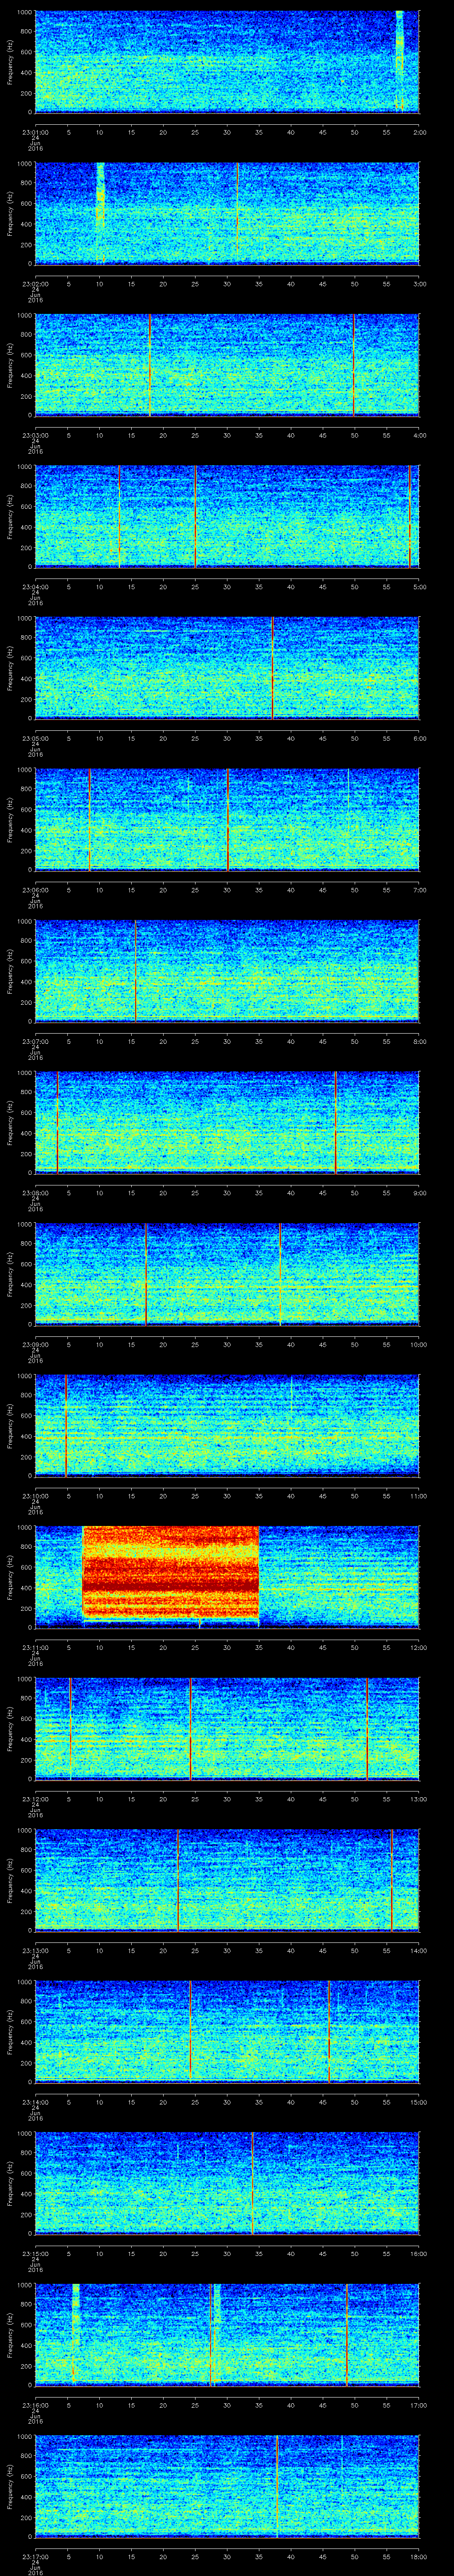Image resolution: width=454 pixels, height=2576 pixels.
Task: Click the 23:11:00 start time label
Action: pyautogui.click(x=35, y=1647)
